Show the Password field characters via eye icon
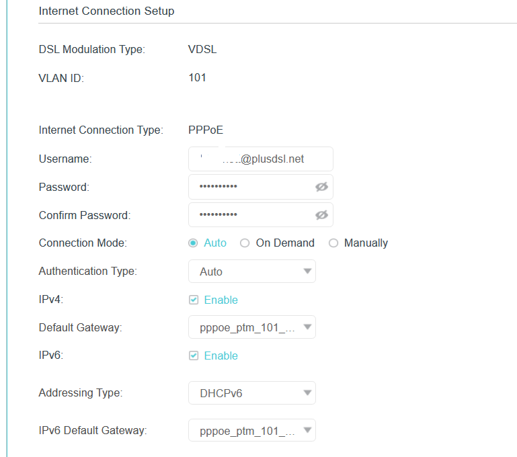This screenshot has height=457, width=517. coord(321,187)
